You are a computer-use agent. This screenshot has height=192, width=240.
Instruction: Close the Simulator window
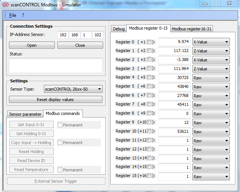229,3
